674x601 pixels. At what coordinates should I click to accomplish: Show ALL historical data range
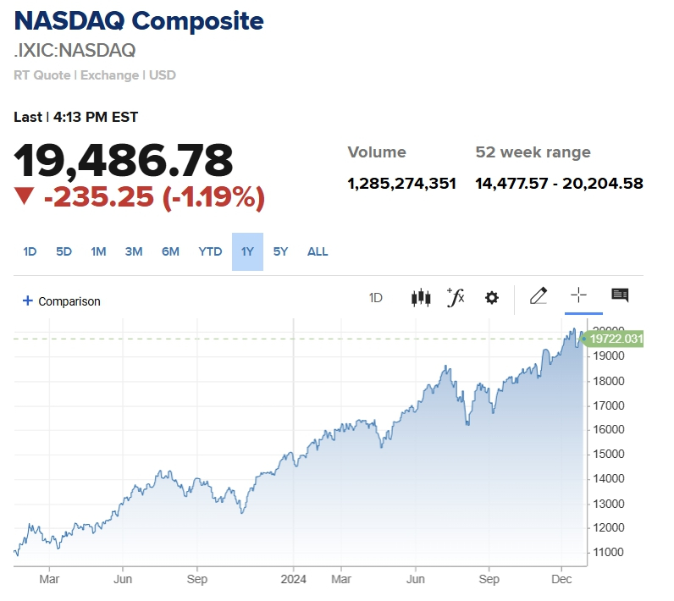[x=318, y=251]
